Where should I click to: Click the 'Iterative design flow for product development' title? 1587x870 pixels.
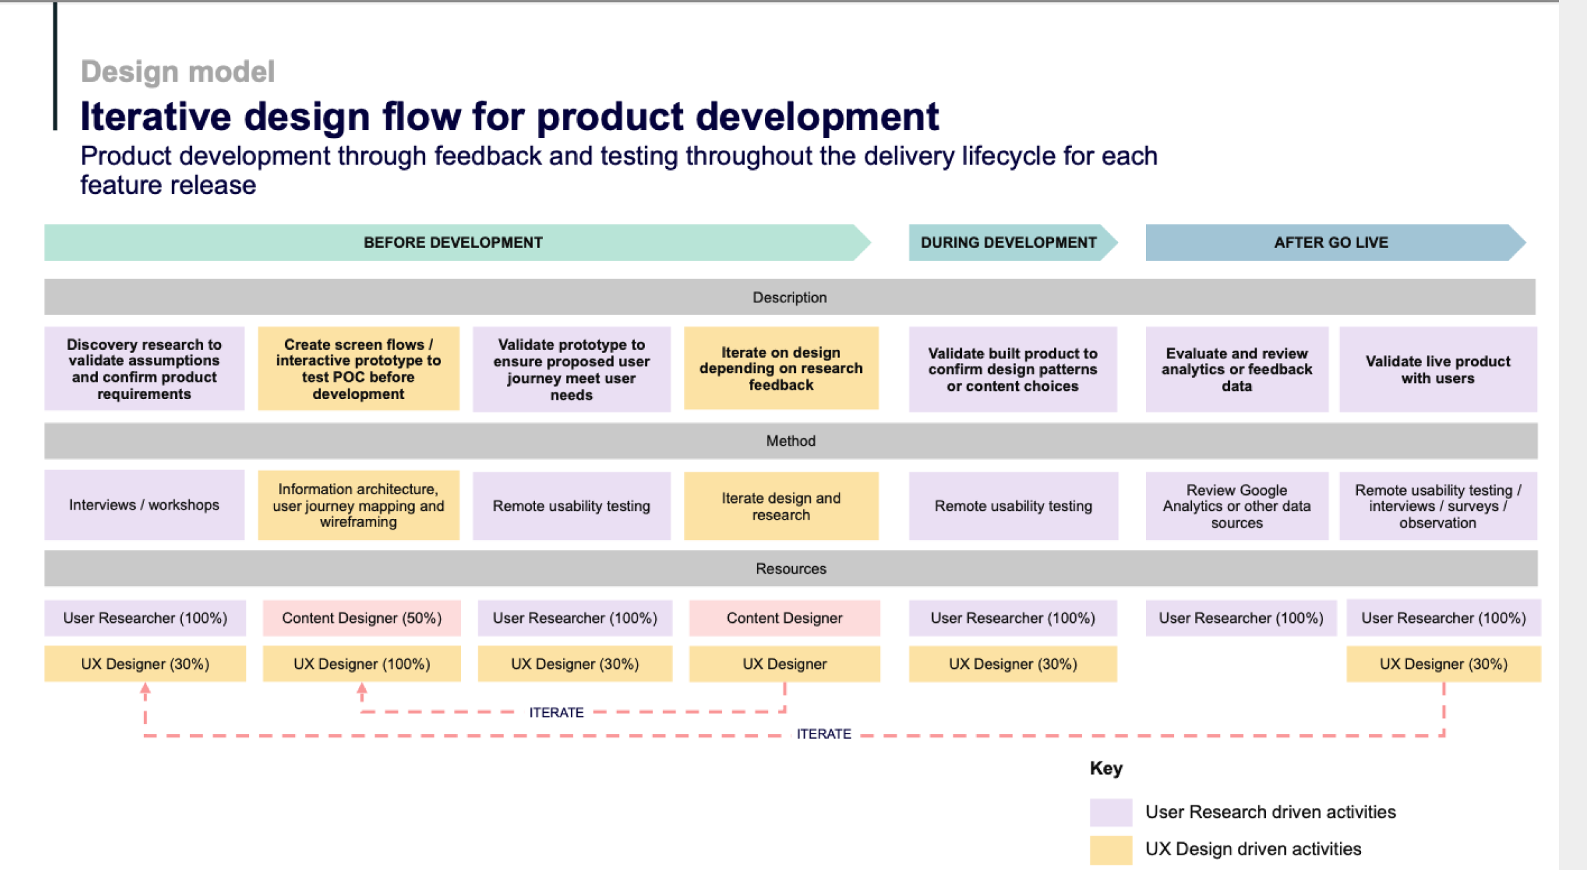510,117
